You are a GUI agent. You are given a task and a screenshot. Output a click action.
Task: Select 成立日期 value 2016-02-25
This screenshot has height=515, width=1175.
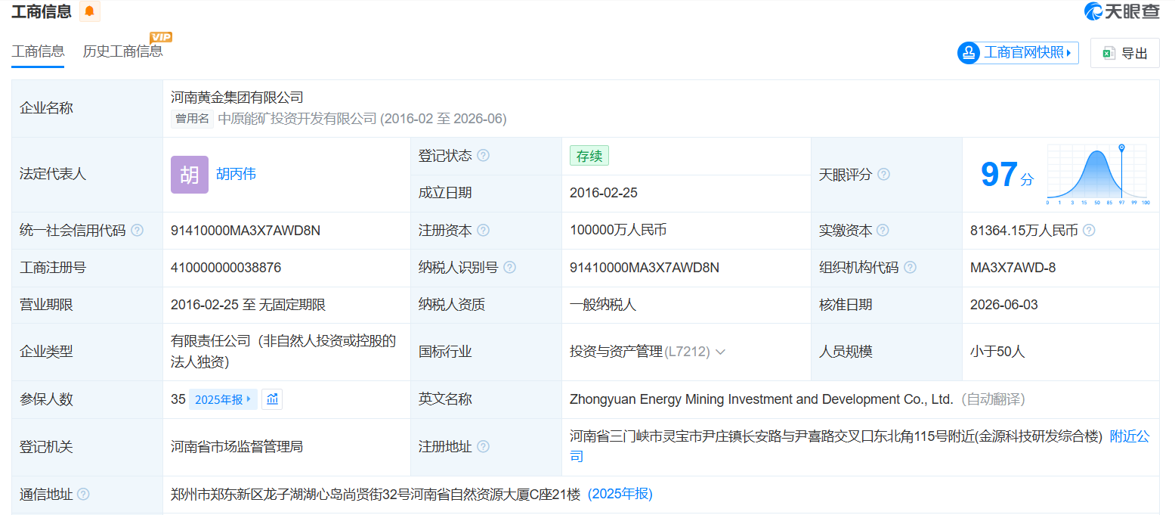click(604, 193)
